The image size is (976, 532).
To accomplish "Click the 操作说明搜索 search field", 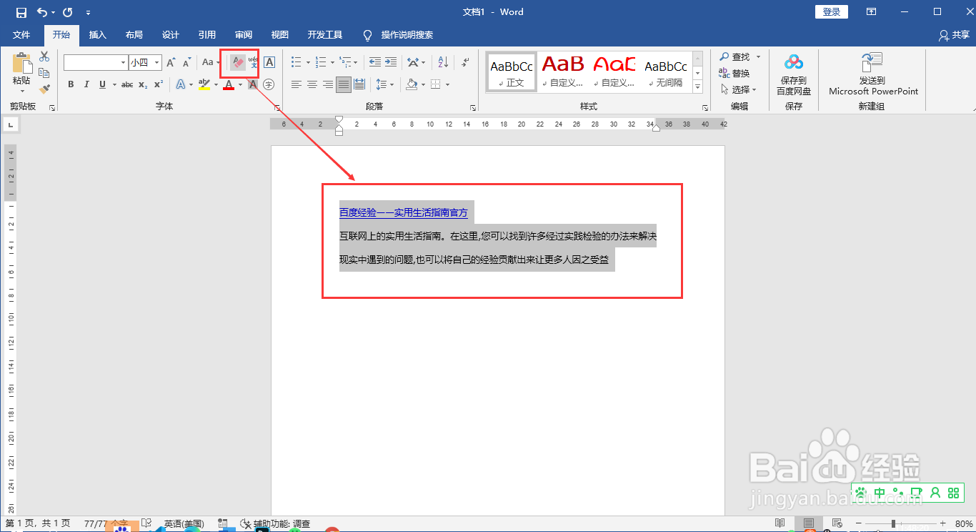I will pyautogui.click(x=407, y=35).
